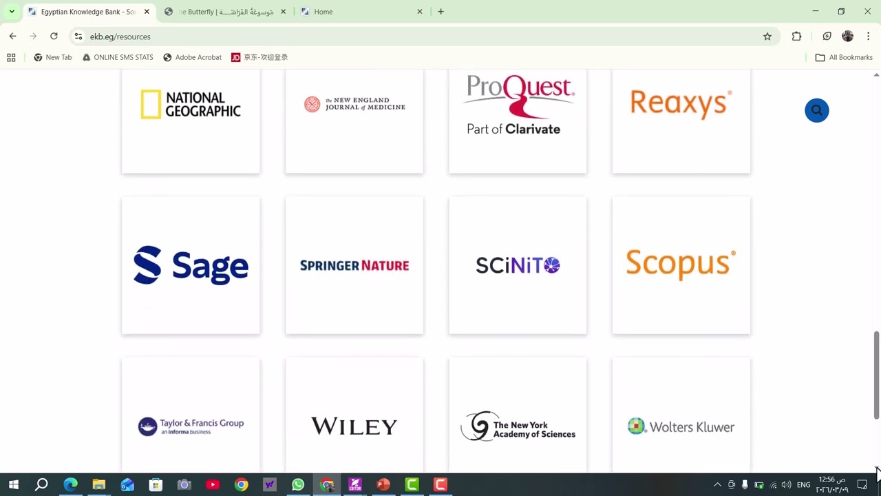Switch to the Egyptian Knowledge Bank tab
This screenshot has width=881, height=496.
tap(89, 12)
